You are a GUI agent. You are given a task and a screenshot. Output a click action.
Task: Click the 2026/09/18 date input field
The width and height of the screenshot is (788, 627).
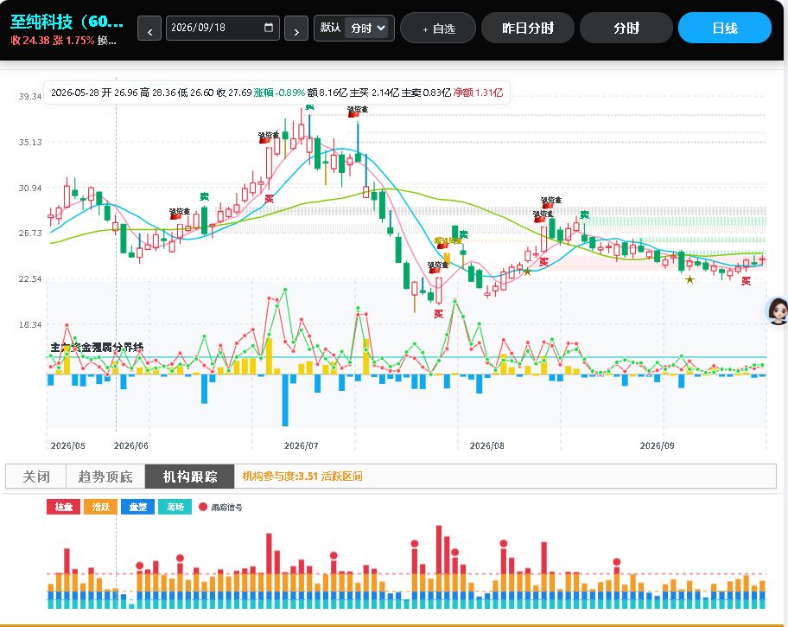point(223,28)
